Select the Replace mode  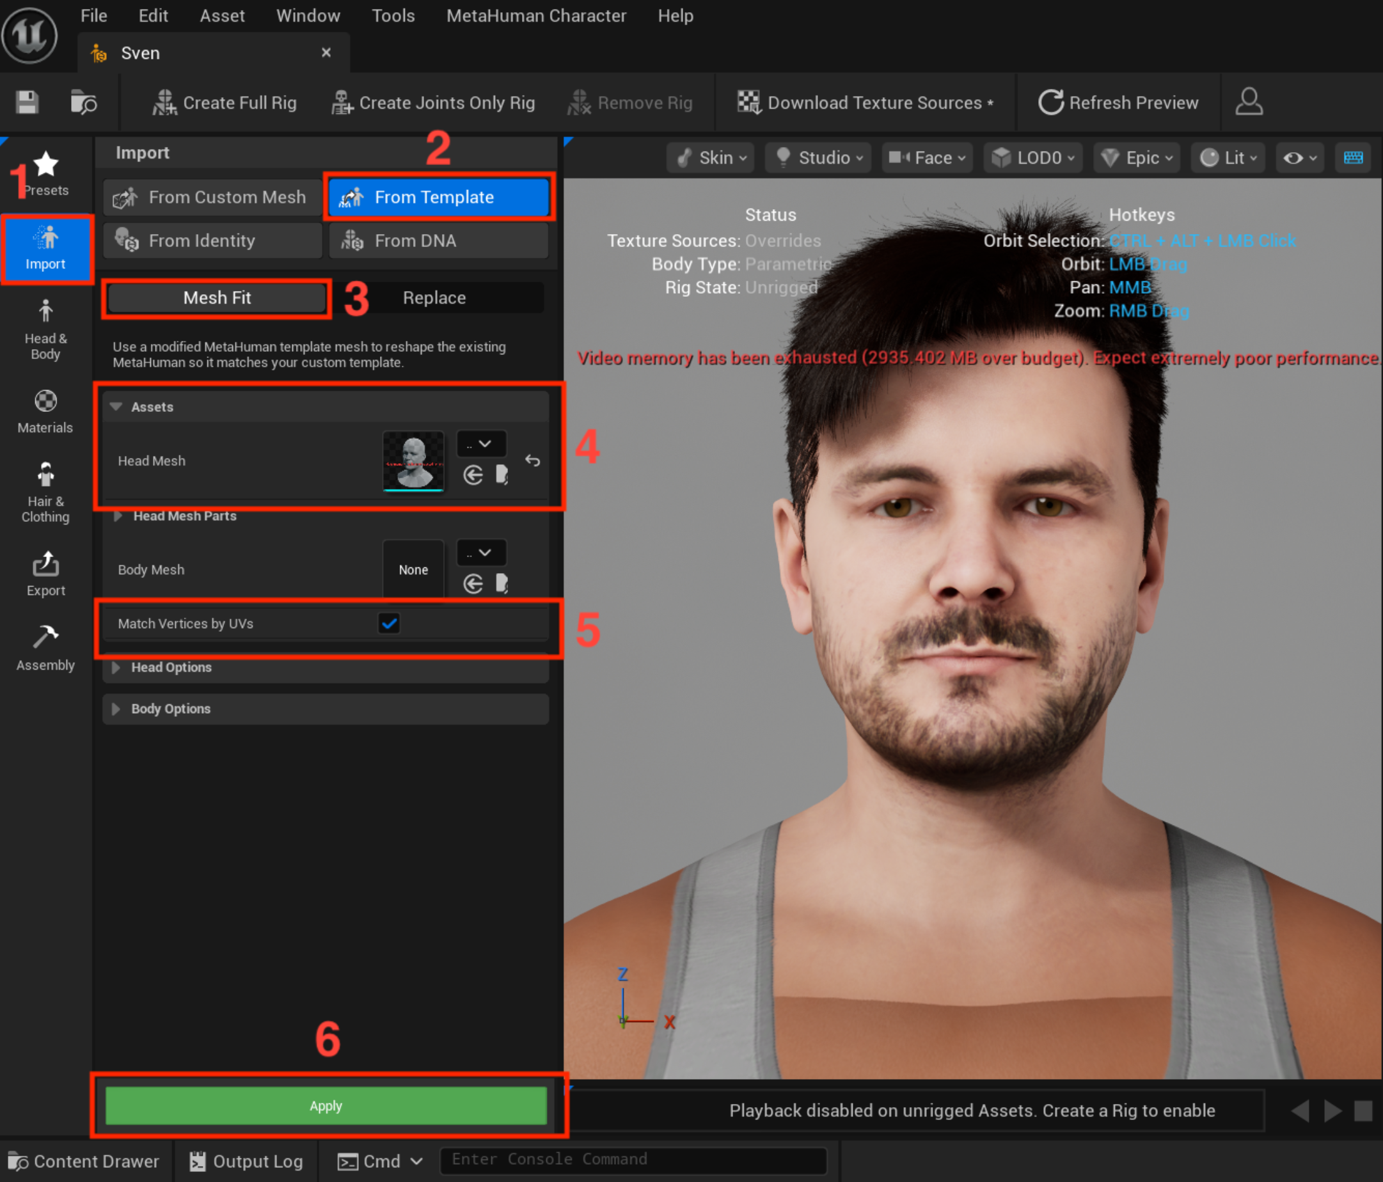[x=434, y=297]
